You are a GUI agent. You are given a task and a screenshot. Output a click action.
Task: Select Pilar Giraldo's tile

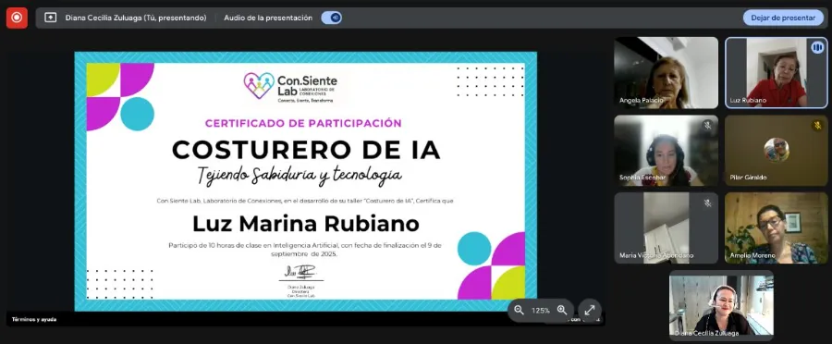pos(777,151)
